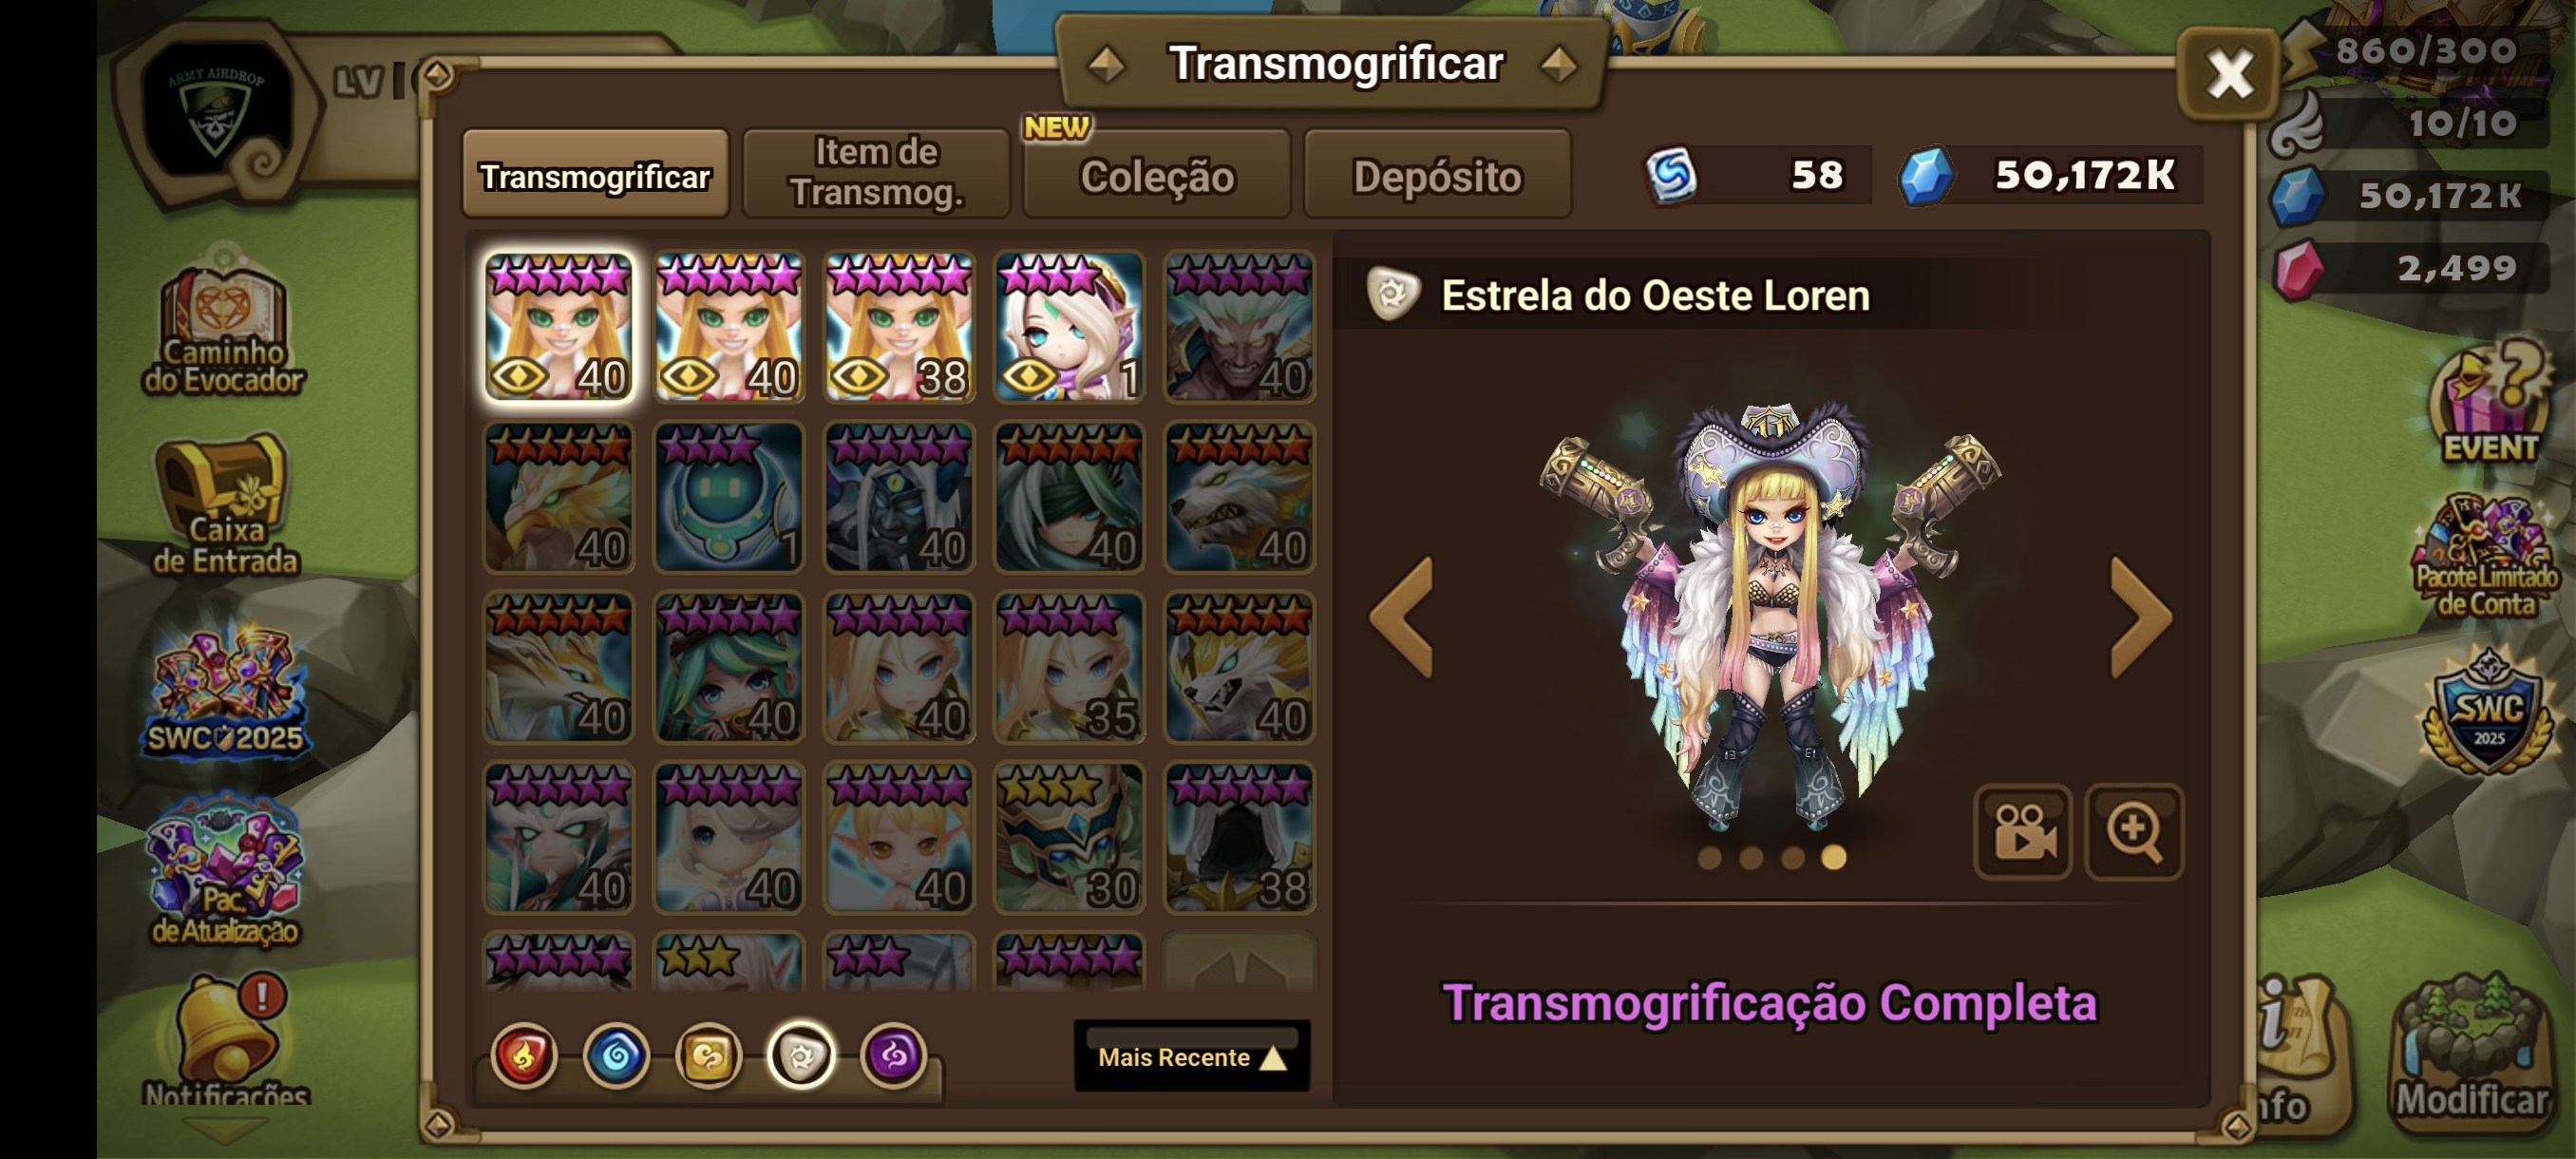2576x1159 pixels.
Task: Show next transmog with right arrow
Action: (x=2141, y=617)
